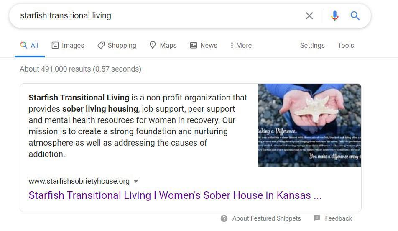Select the All results tab
This screenshot has height=231, width=398.
(29, 45)
